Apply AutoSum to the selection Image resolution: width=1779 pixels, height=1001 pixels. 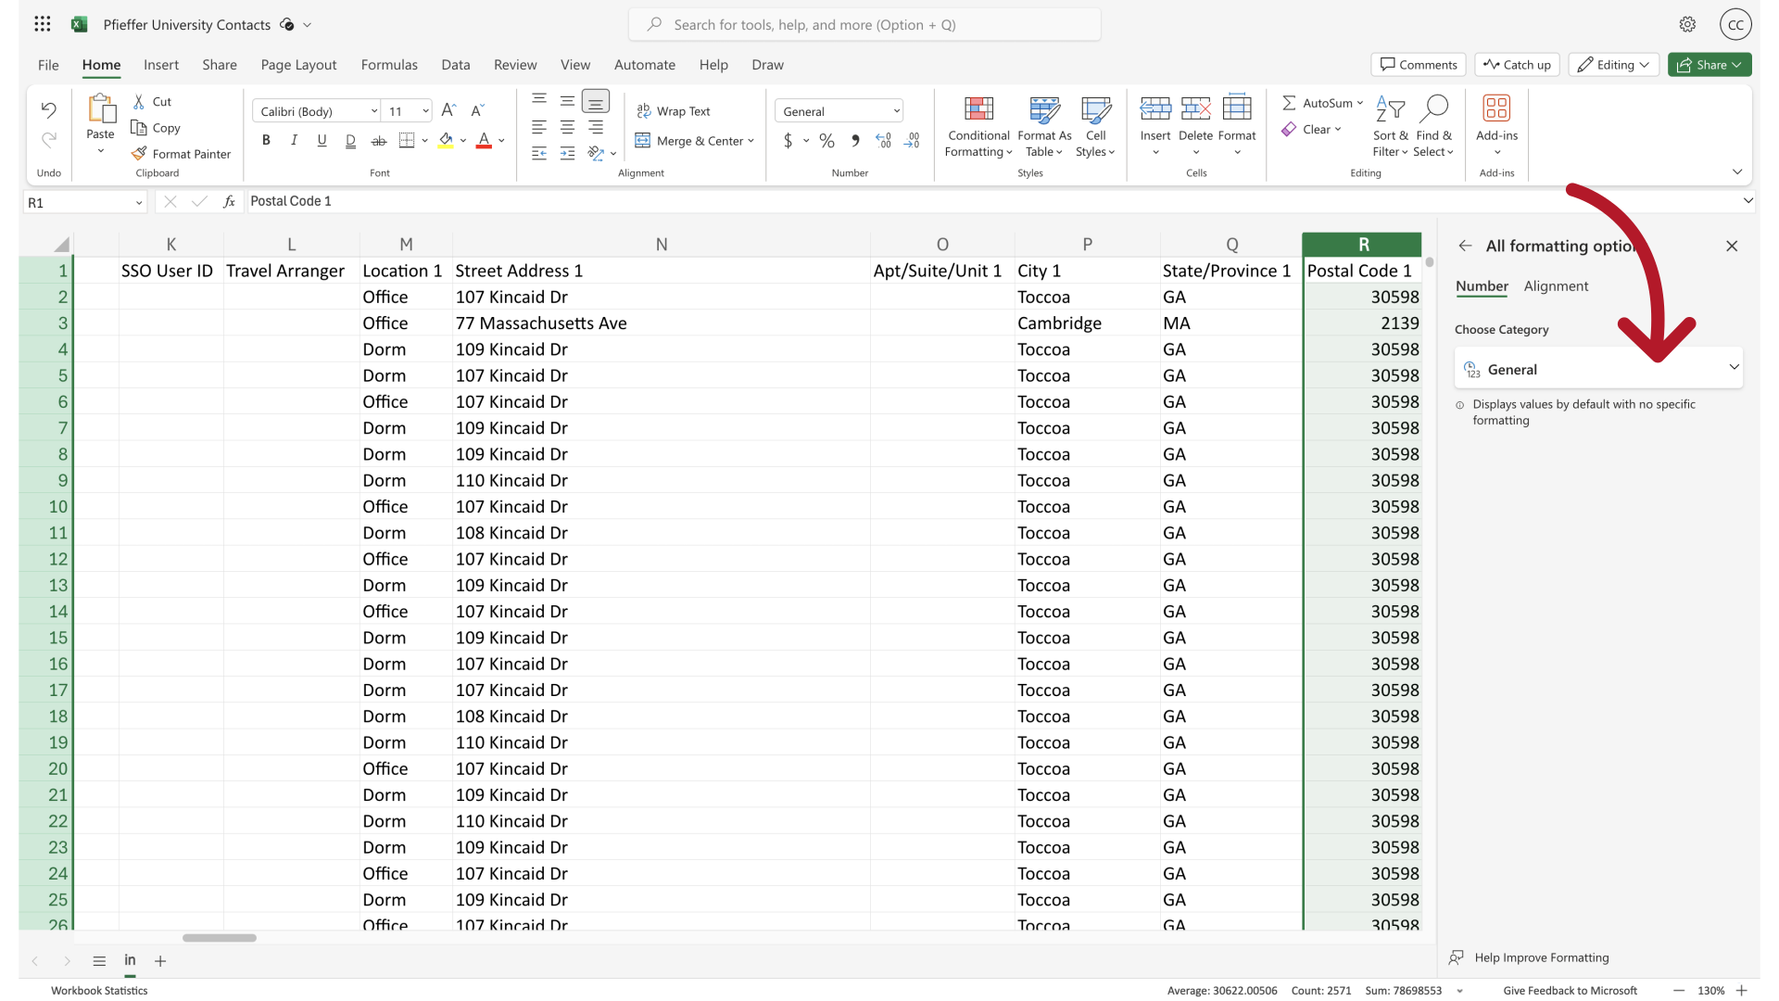(1320, 103)
